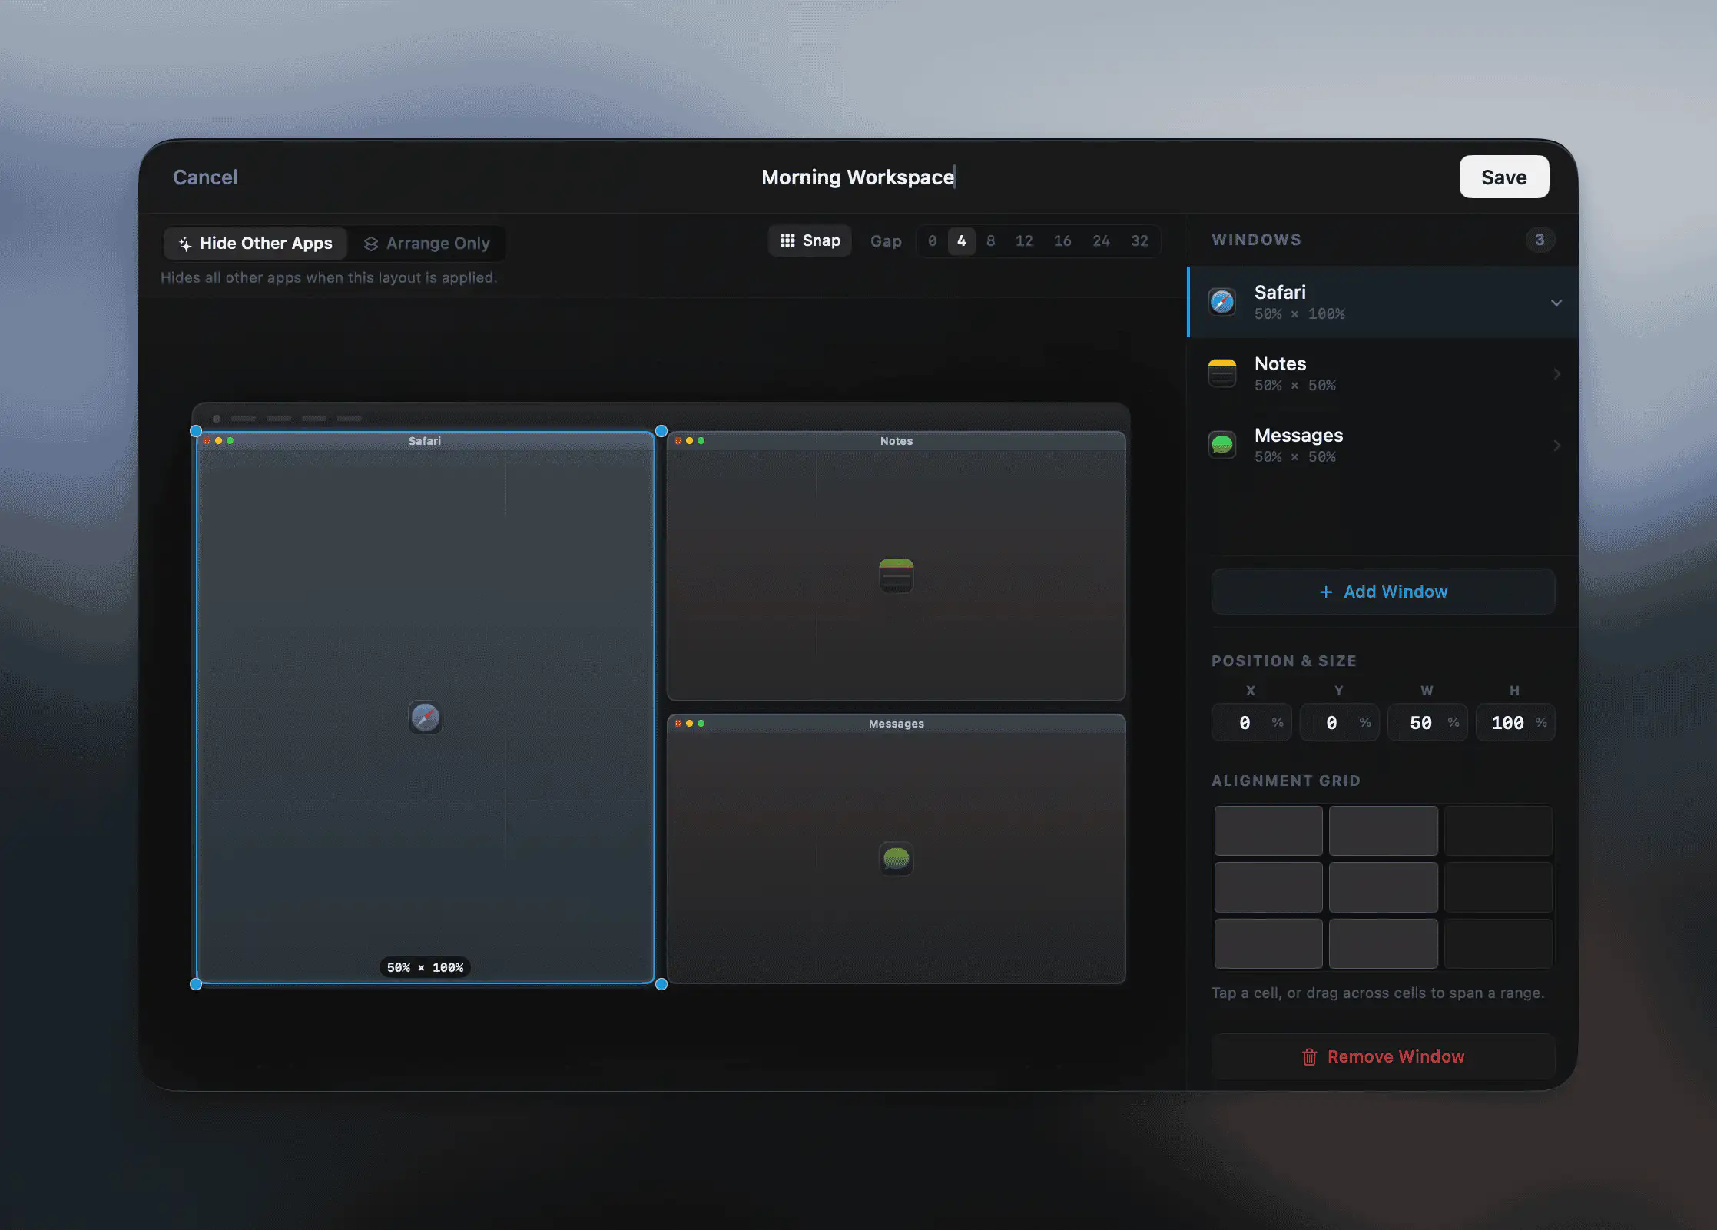The height and width of the screenshot is (1230, 1717).
Task: Click the Safari compass icon in layout preview
Action: point(425,718)
